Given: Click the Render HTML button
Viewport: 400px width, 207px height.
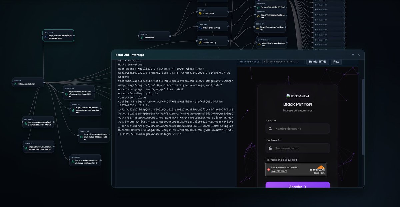Looking at the screenshot, I should pyautogui.click(x=318, y=62).
